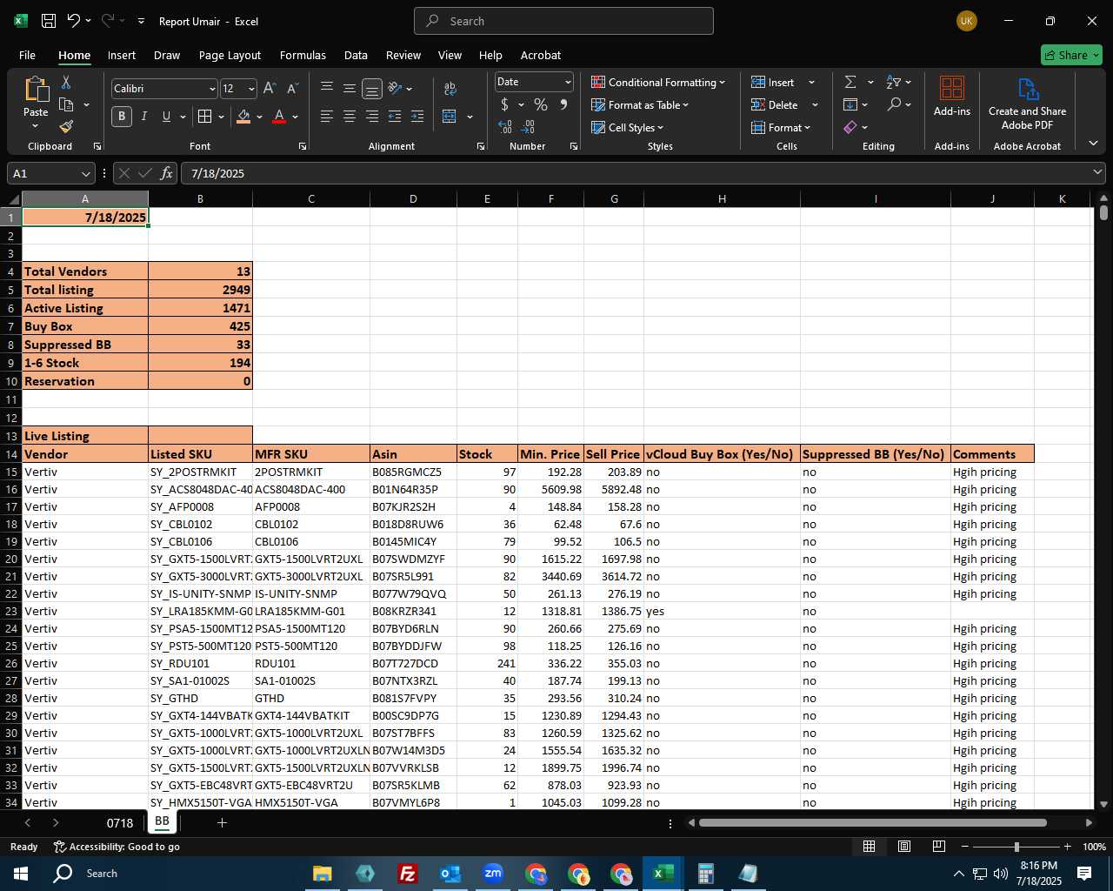Image resolution: width=1113 pixels, height=891 pixels.
Task: Adjust the zoom slider handle
Action: (1016, 847)
